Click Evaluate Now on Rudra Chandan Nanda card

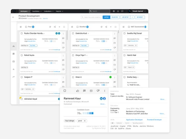pos(32,41)
